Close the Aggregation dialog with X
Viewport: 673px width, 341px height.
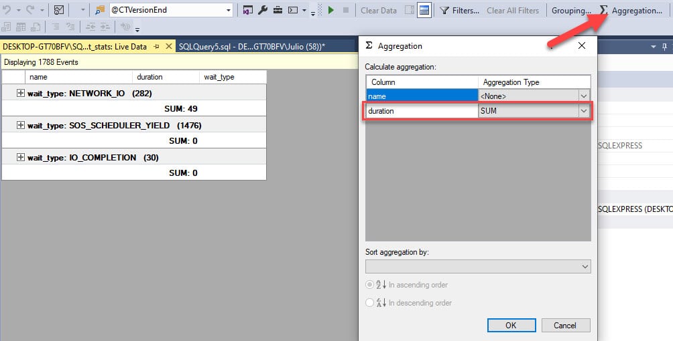tap(582, 45)
